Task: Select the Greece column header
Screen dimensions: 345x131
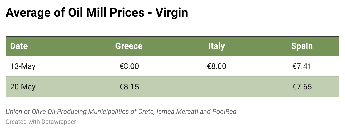Action: [x=129, y=46]
